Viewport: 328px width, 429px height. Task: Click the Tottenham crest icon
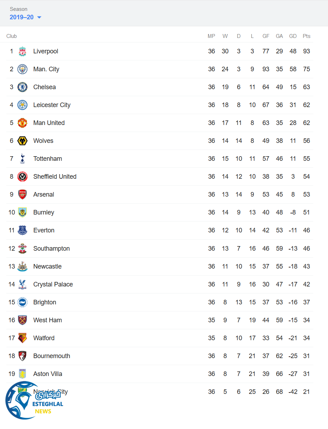click(22, 159)
